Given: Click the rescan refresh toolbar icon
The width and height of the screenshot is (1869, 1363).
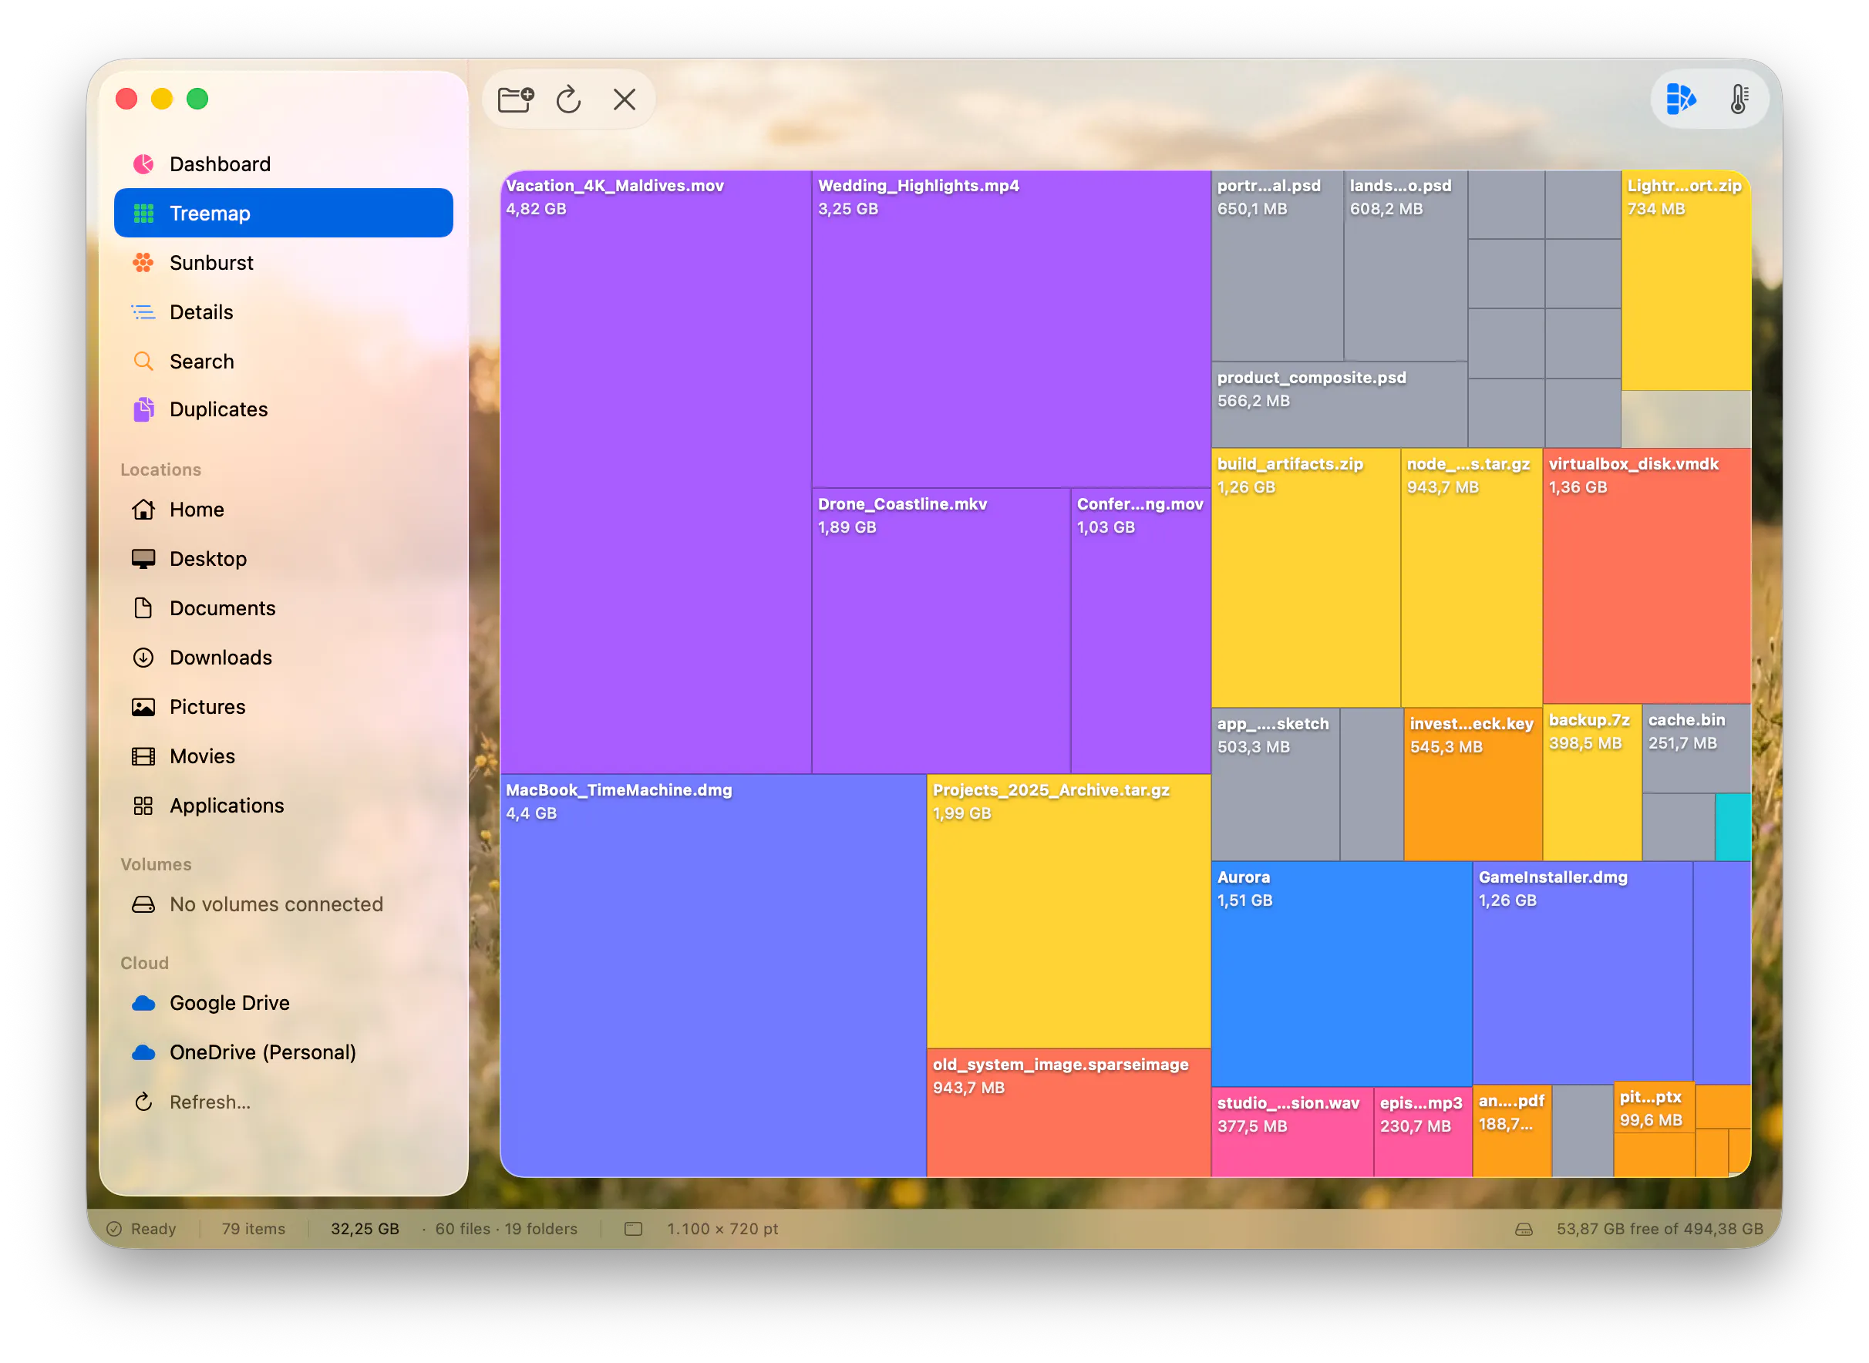Looking at the screenshot, I should 568,99.
